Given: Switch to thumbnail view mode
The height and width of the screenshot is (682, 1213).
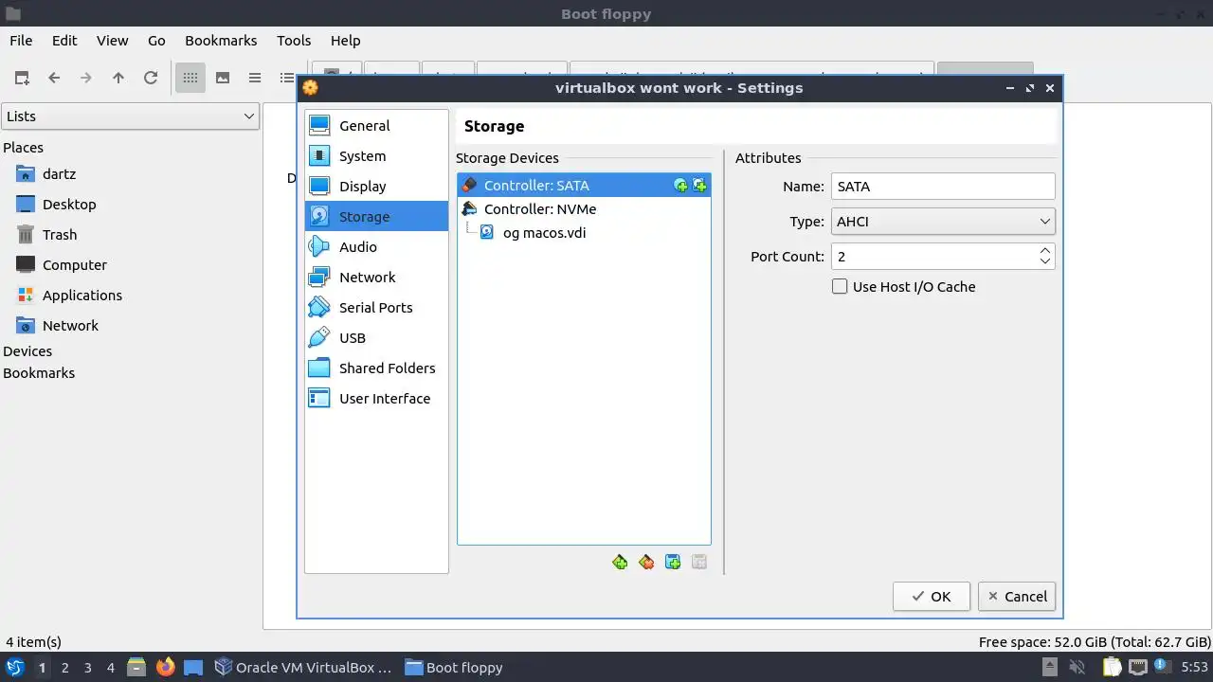Looking at the screenshot, I should (x=223, y=78).
